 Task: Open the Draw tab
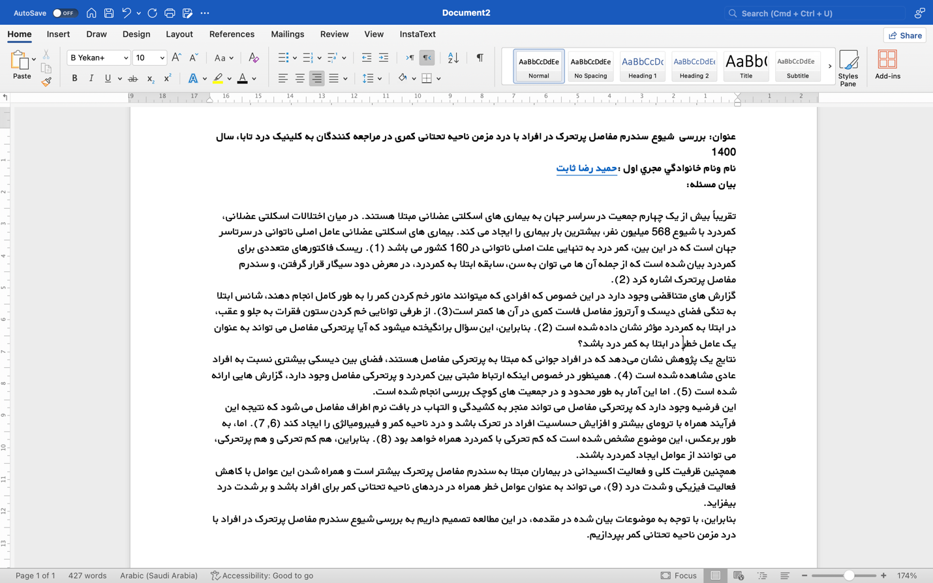point(97,35)
